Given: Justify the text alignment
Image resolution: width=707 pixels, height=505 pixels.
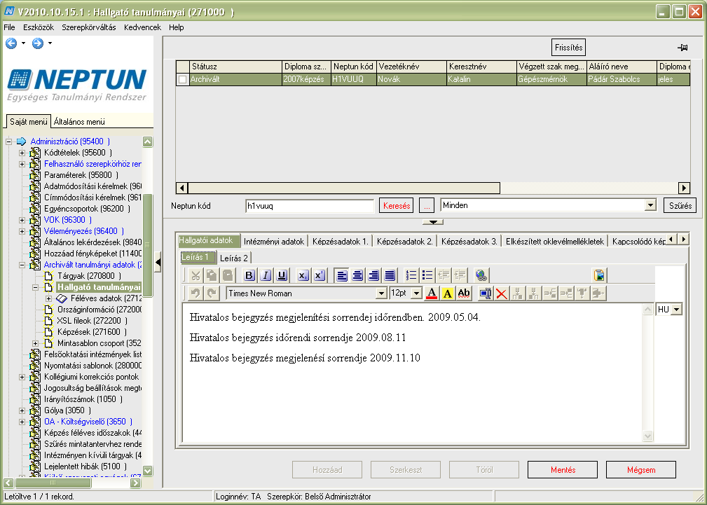Looking at the screenshot, I should (x=390, y=275).
